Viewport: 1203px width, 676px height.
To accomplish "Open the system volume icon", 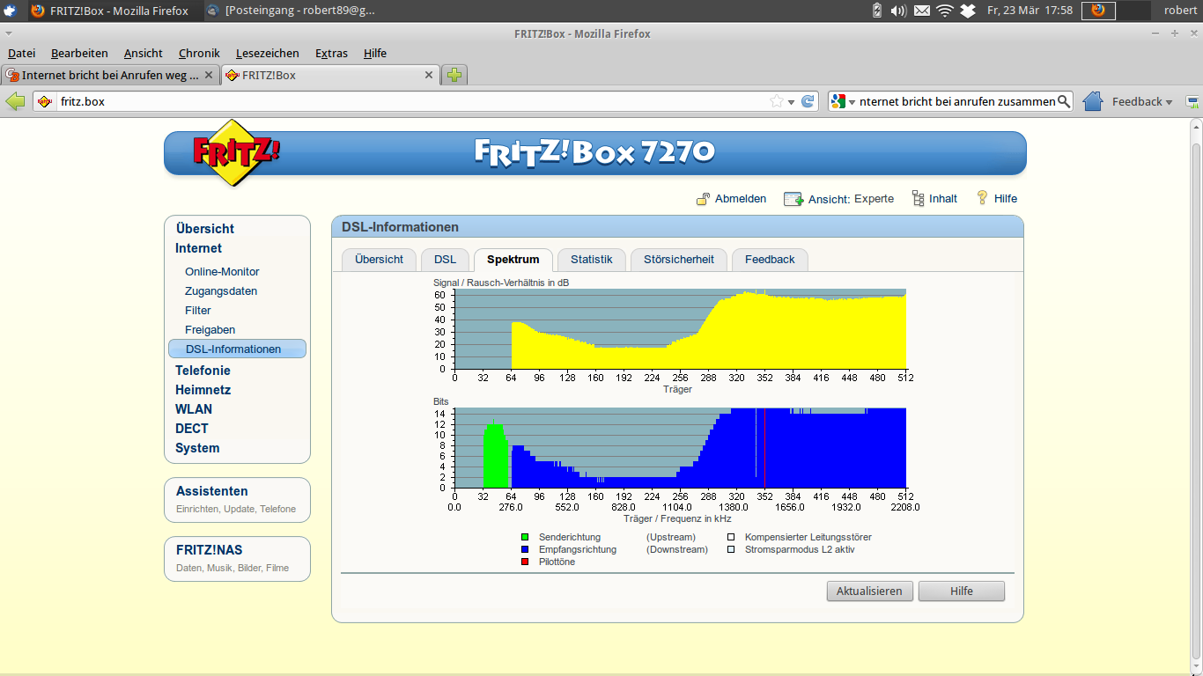I will coord(898,11).
